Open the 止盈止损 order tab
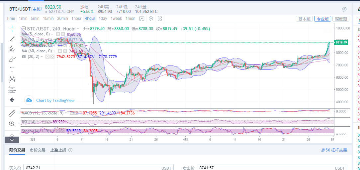360x170 pixels. click(x=58, y=150)
